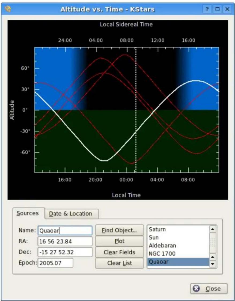Click the Clear Fields button

120,252
